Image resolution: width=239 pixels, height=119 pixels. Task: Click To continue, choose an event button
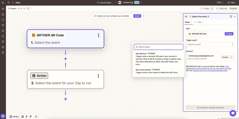pyautogui.click(x=210, y=107)
